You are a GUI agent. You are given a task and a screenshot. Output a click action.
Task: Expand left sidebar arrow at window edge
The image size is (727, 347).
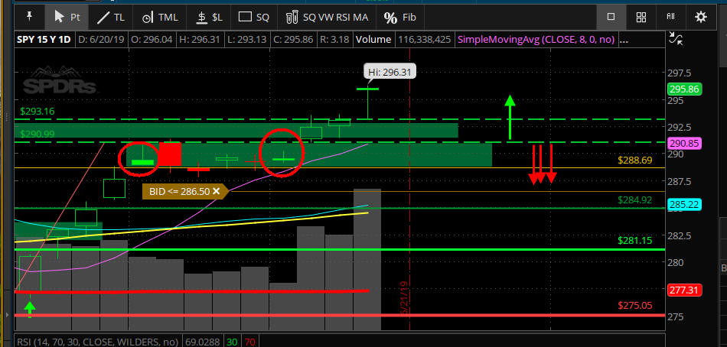click(x=7, y=315)
